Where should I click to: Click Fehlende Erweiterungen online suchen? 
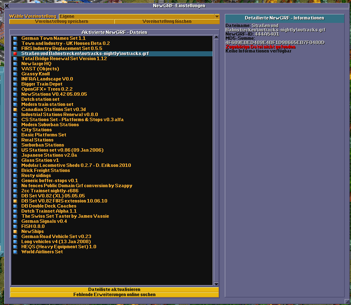(x=114, y=294)
